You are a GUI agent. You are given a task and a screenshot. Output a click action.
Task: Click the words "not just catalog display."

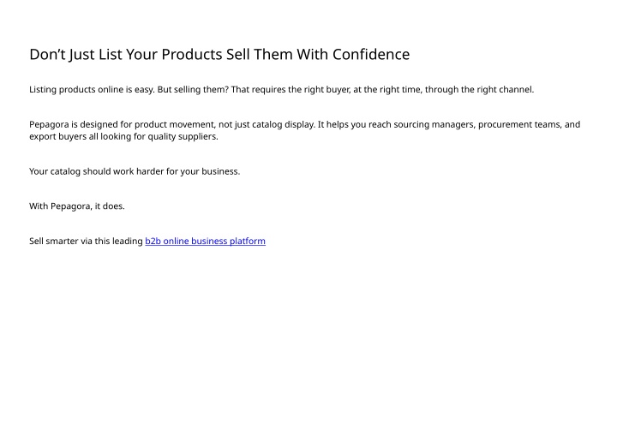pyautogui.click(x=267, y=125)
